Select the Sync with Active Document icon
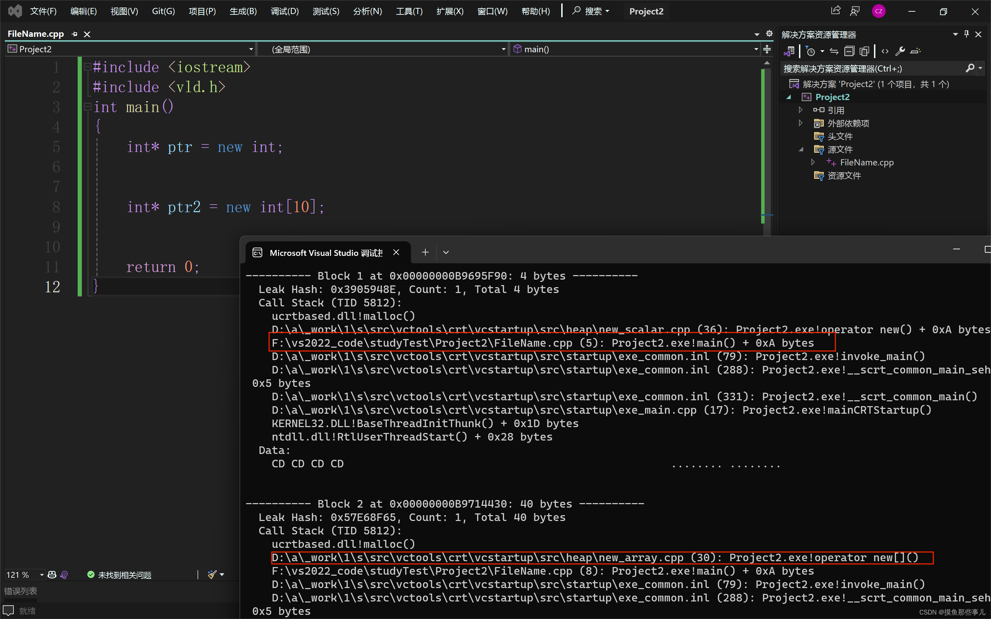This screenshot has height=619, width=991. [x=833, y=51]
